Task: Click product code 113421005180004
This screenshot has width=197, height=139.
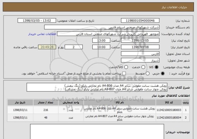Action: tap(169, 118)
